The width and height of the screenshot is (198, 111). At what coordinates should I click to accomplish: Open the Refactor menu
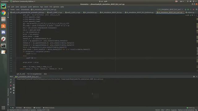point(36,7)
